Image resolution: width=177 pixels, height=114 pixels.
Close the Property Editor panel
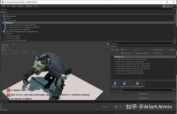176,90
